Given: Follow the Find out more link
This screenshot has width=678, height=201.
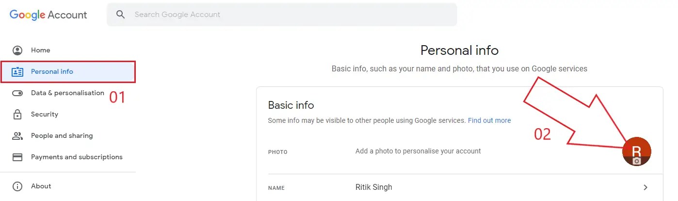Looking at the screenshot, I should point(489,120).
